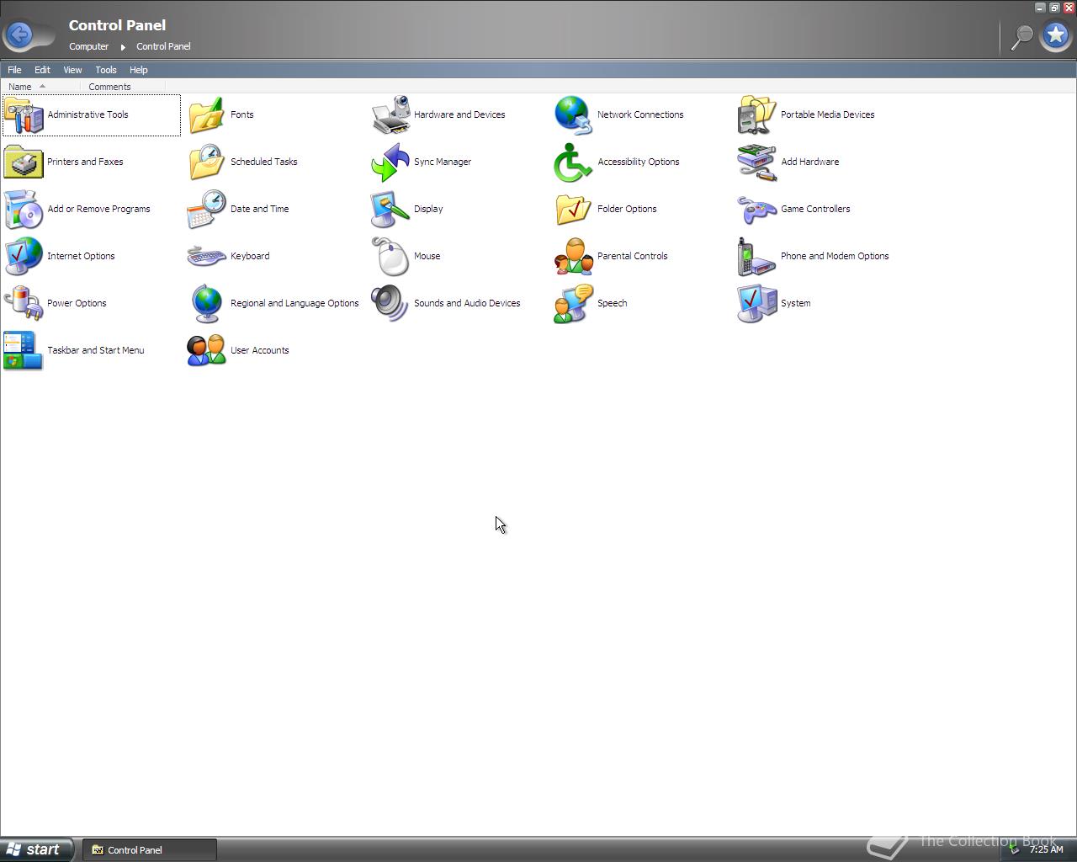Viewport: 1077px width, 862px height.
Task: Open Accessibility Options wheelchair icon
Action: pos(574,162)
